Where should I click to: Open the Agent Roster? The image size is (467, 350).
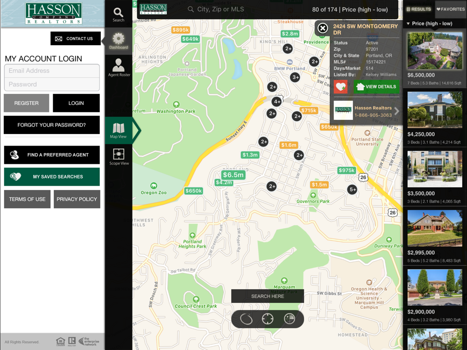coord(119,68)
